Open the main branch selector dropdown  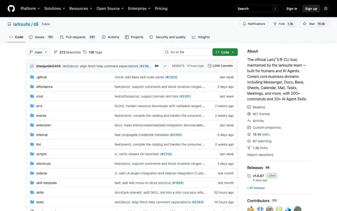click(x=38, y=52)
